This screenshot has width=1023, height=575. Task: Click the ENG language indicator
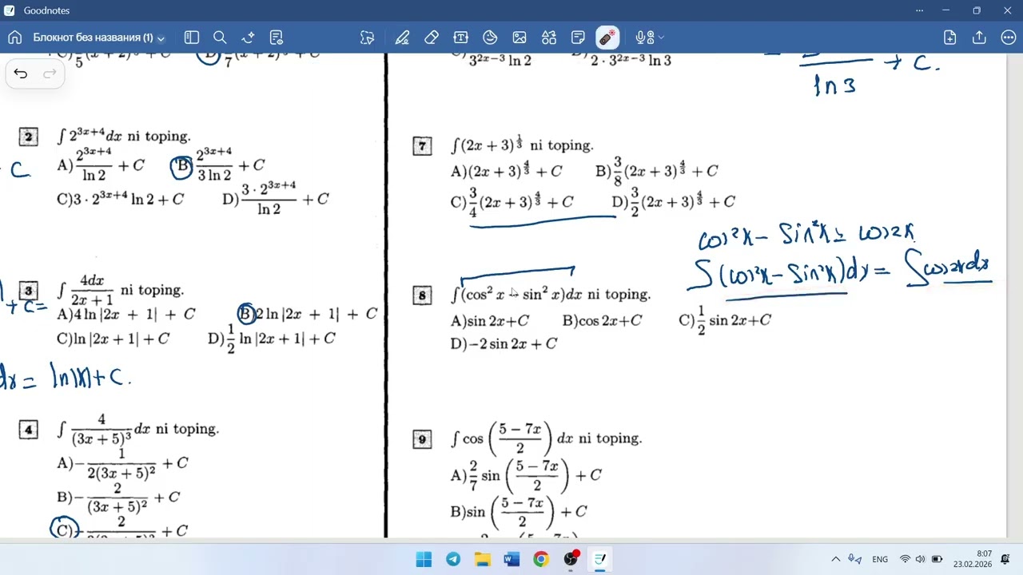click(880, 559)
